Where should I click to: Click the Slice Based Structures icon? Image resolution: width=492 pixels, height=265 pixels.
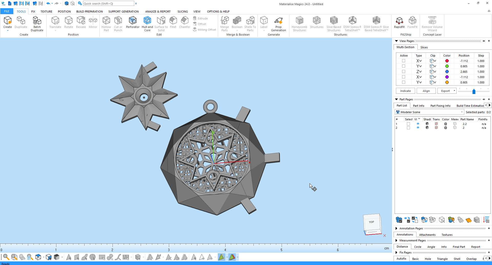(x=334, y=20)
